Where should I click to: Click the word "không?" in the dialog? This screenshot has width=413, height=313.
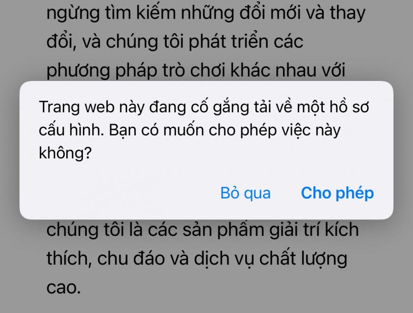point(65,153)
